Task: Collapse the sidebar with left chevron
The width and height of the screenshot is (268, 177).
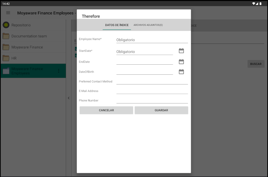Action: point(69,98)
